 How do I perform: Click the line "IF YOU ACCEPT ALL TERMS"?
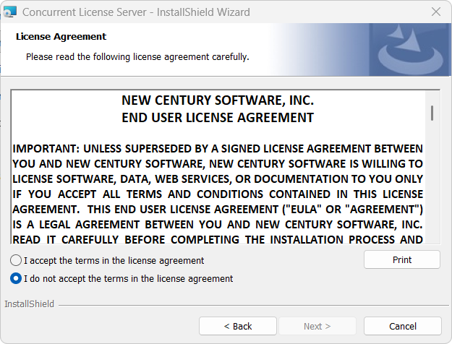coord(218,194)
